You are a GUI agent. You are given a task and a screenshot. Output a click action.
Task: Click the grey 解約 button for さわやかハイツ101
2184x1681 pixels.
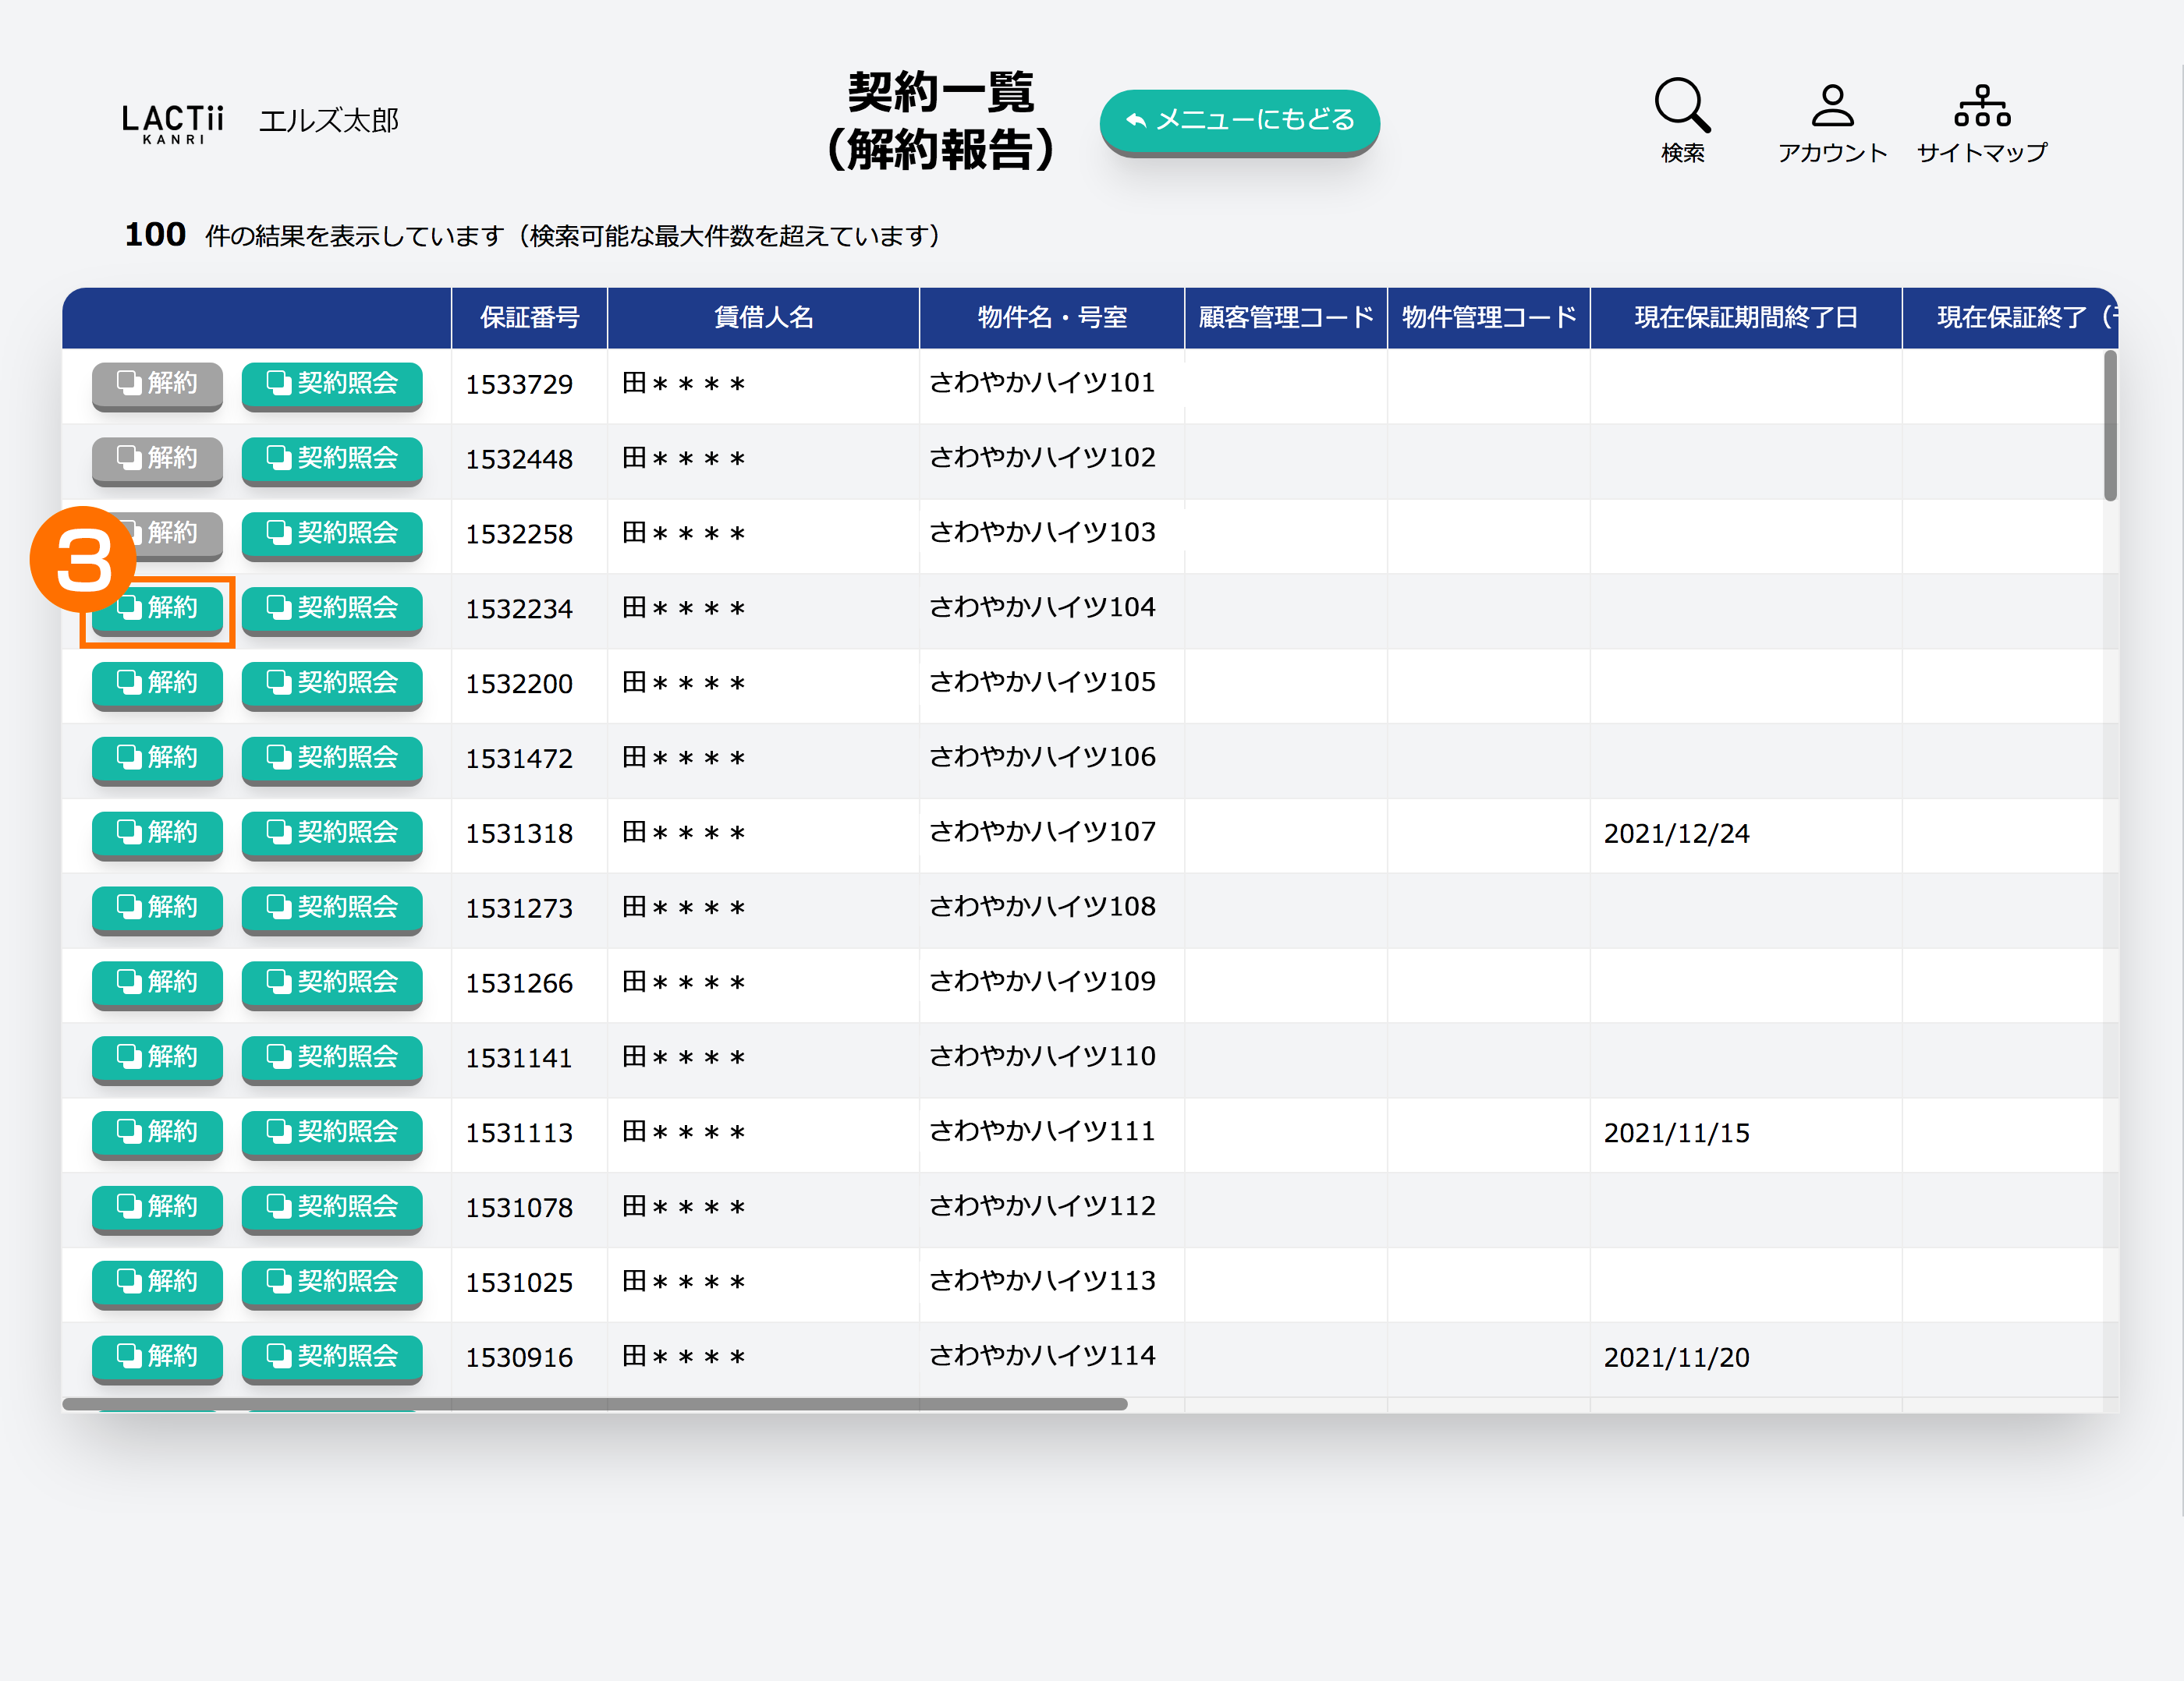pos(157,384)
